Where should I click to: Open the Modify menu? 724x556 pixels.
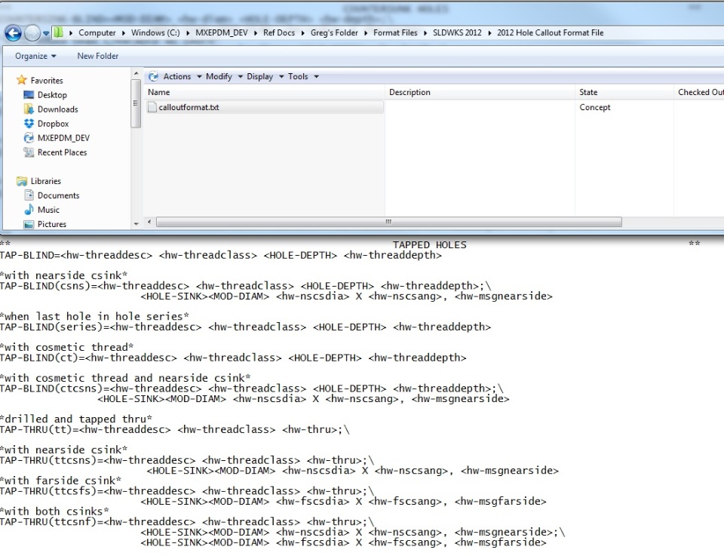click(224, 77)
